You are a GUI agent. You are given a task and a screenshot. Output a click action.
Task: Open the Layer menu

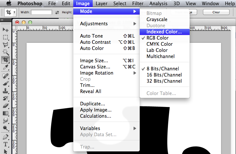pyautogui.click(x=101, y=3)
